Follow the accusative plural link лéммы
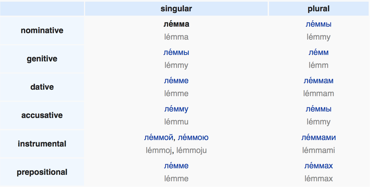370x188 pixels. (x=318, y=109)
